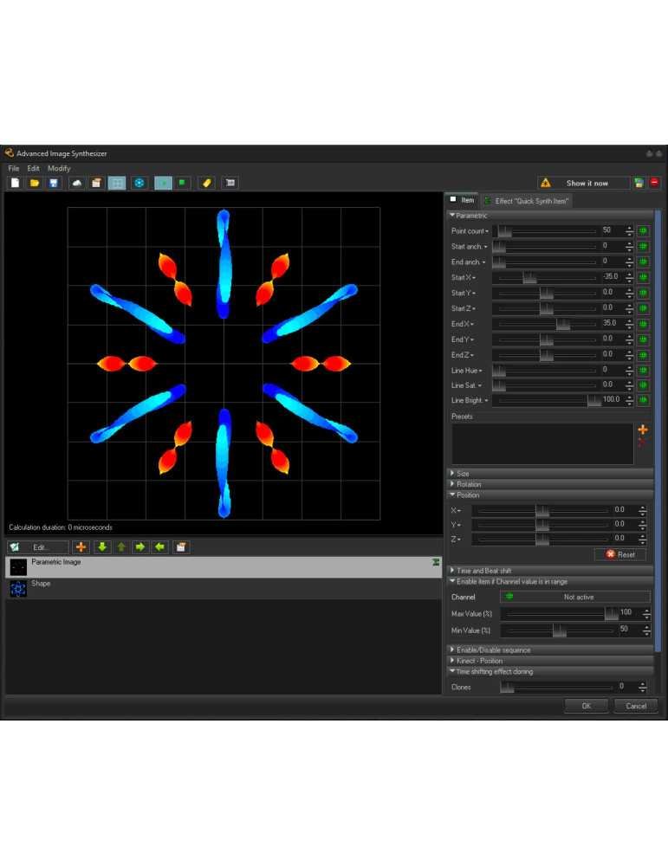Image resolution: width=668 pixels, height=866 pixels.
Task: Switch to Effect "Quick Synth Item" tab
Action: (x=530, y=201)
